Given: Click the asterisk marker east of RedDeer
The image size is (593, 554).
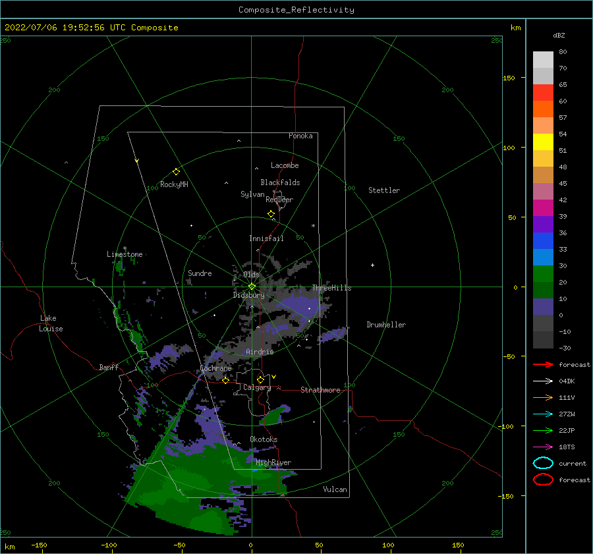Looking at the screenshot, I should tap(313, 226).
